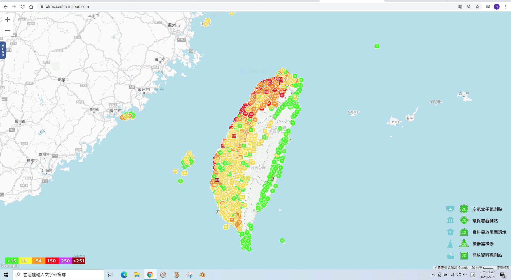Open Chrome profile avatar H
511x280 pixels.
click(497, 7)
